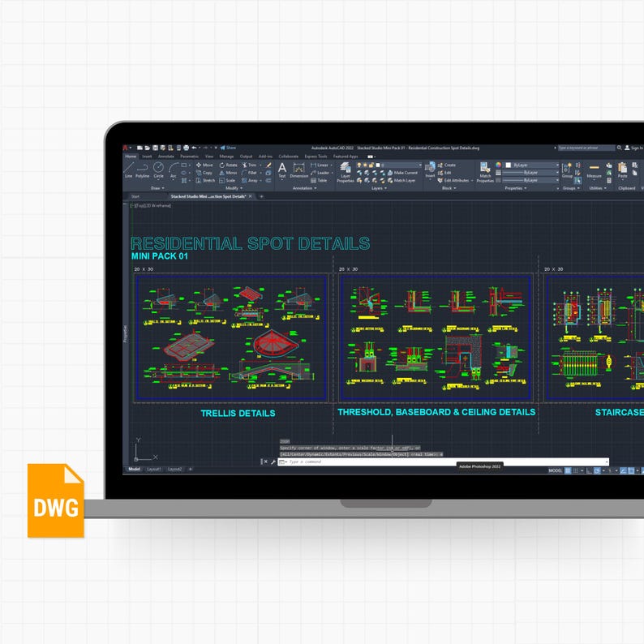
Task: Click the Fillet tool
Action: point(249,173)
